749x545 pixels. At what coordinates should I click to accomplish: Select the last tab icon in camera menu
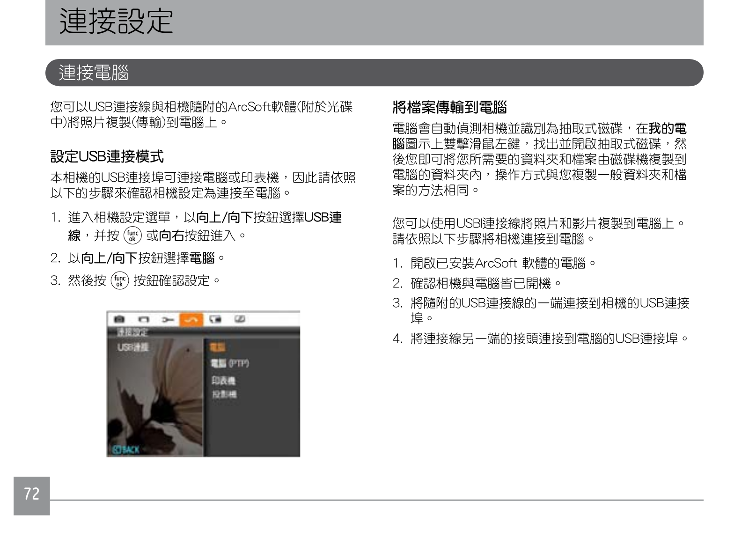click(240, 319)
